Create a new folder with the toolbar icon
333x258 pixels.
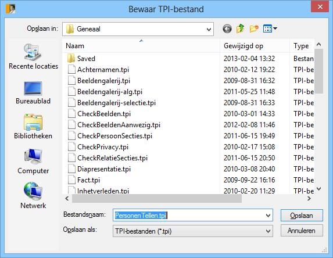pos(254,28)
